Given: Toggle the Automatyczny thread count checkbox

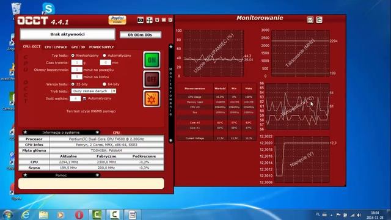Looking at the screenshot, I should [84, 98].
